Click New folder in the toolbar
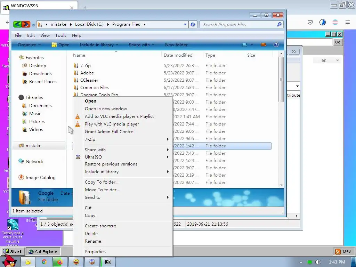 [176, 45]
